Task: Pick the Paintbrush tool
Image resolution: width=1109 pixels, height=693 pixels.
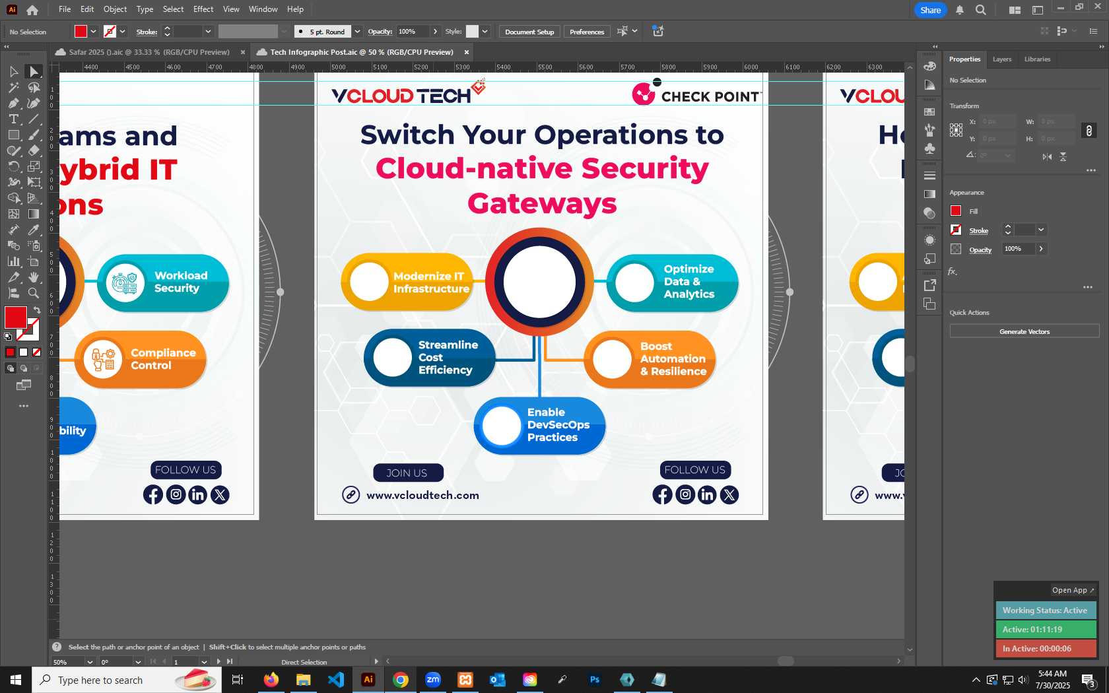Action: (34, 135)
